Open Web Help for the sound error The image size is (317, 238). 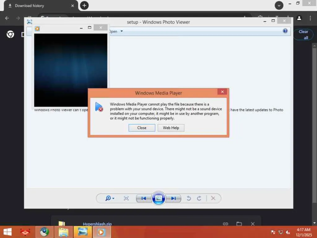(x=171, y=128)
